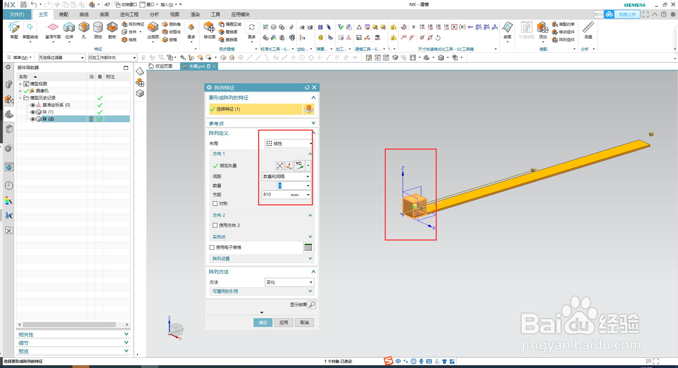
Task: Select the Rib (筋板) tool
Action: point(112,30)
